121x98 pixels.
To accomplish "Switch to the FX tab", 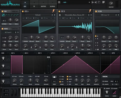I will coord(34,4).
